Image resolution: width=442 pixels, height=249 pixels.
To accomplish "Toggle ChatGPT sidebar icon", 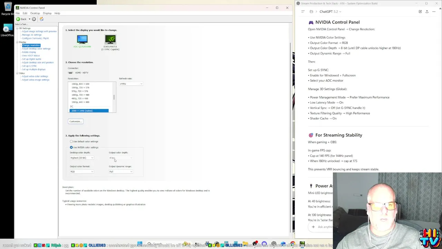I will [303, 11].
